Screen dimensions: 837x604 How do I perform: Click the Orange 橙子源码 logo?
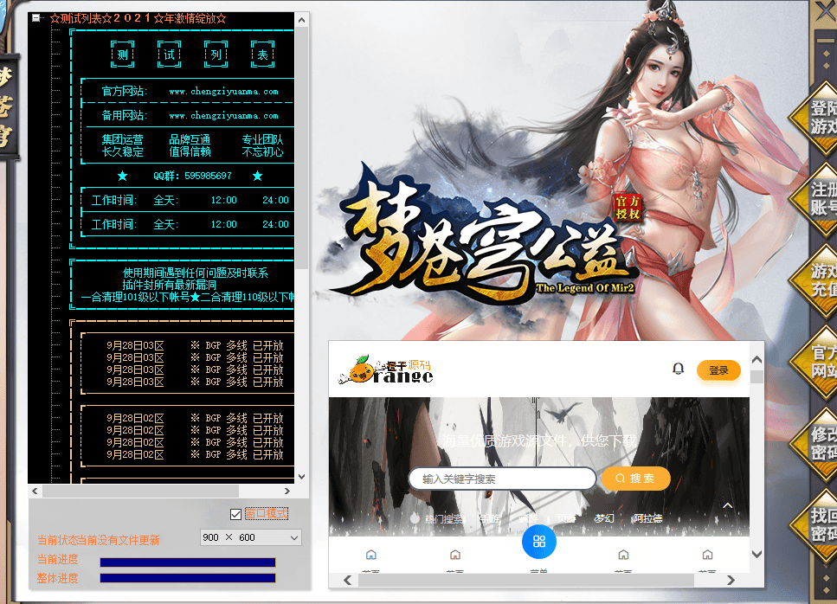tap(386, 370)
